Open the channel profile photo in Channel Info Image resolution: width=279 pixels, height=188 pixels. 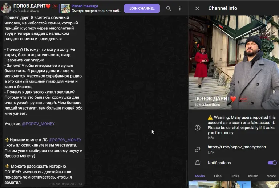[234, 62]
